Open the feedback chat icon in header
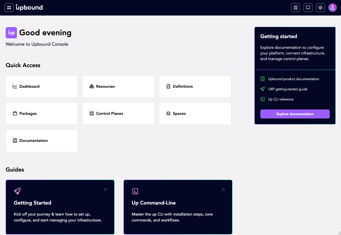The width and height of the screenshot is (341, 235). click(x=308, y=8)
